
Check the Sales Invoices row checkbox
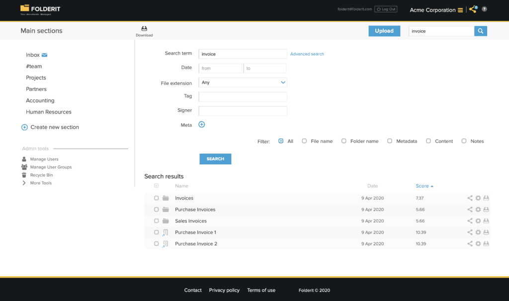(x=157, y=221)
